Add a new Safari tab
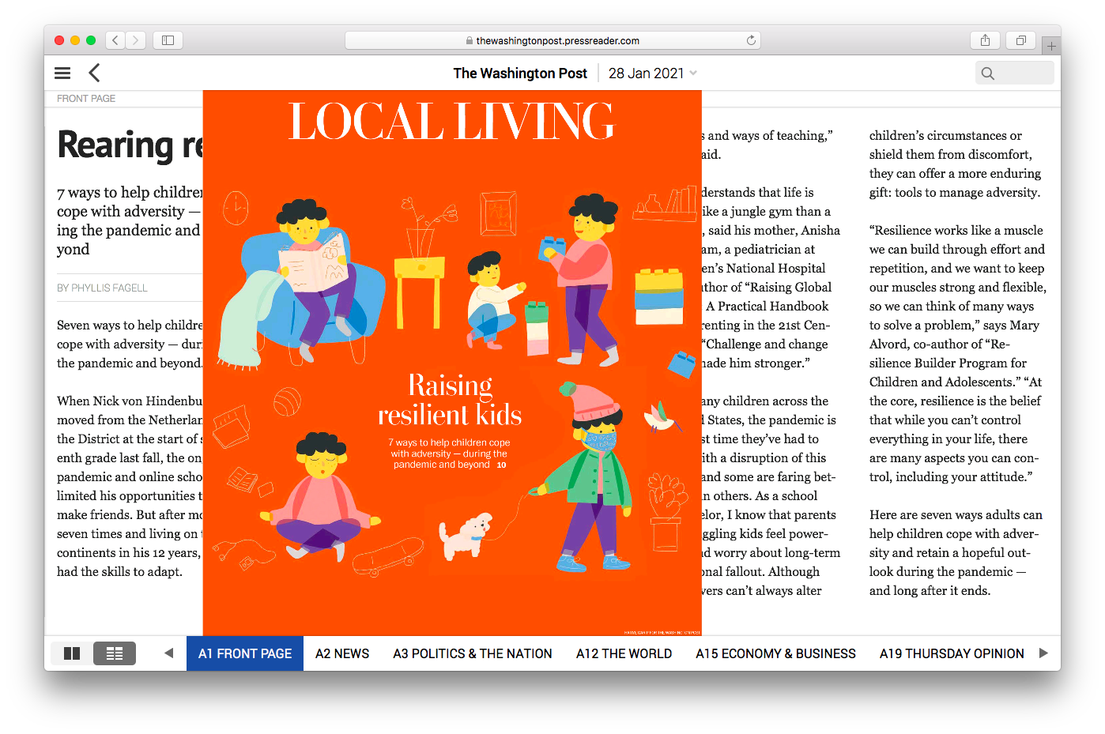 1051,46
